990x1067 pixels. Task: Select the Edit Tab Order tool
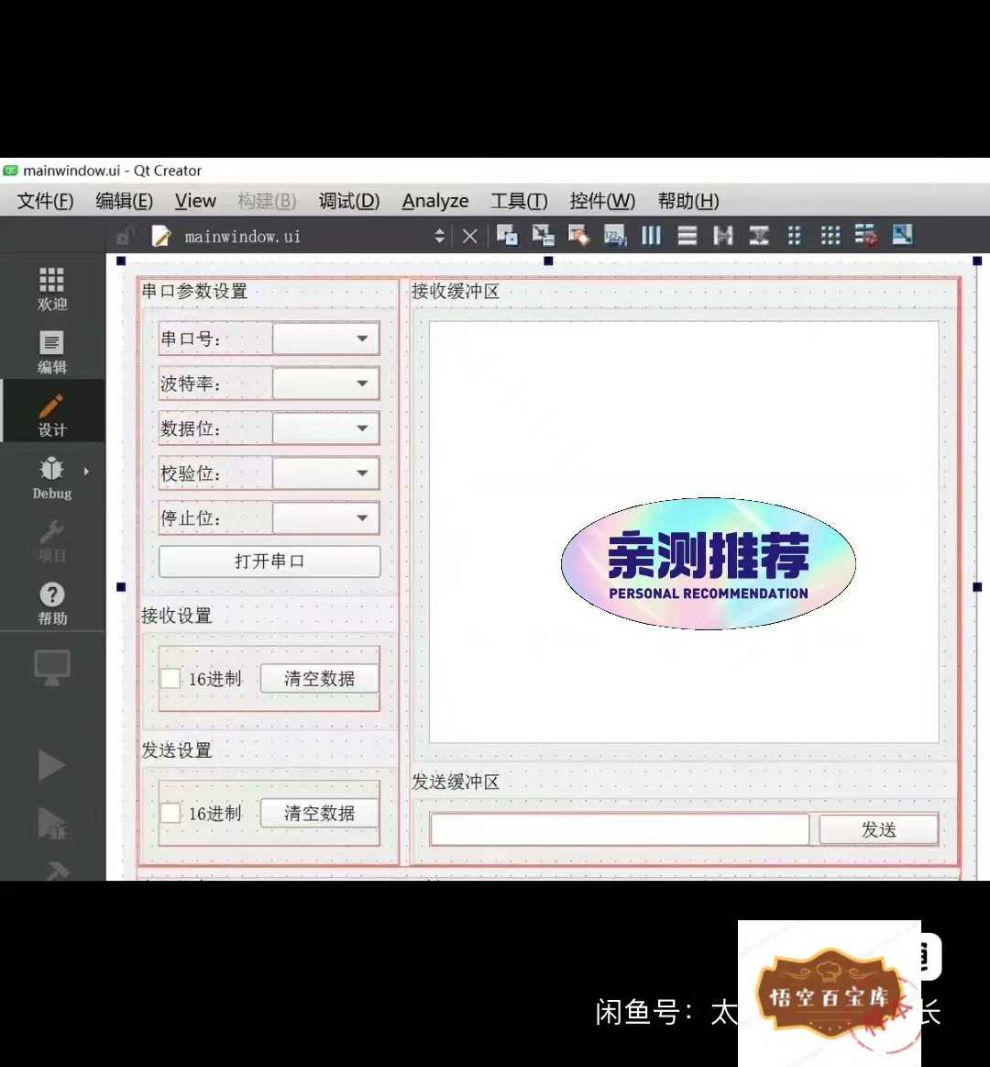pos(615,236)
